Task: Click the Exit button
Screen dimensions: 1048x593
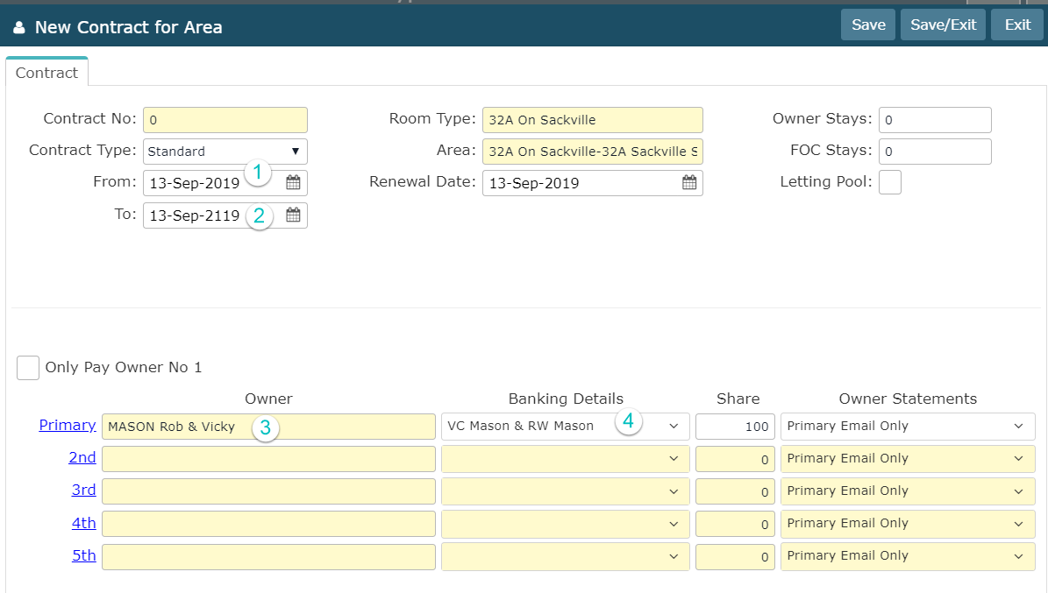Action: click(x=1017, y=25)
